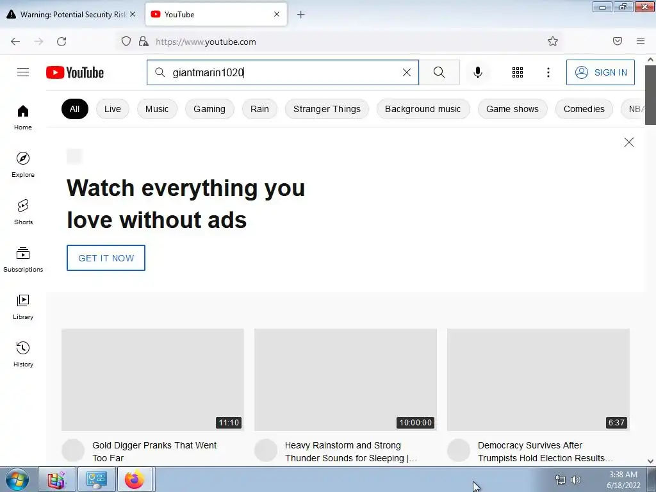This screenshot has height=492, width=656.
Task: Select the Background music chip
Action: (423, 109)
